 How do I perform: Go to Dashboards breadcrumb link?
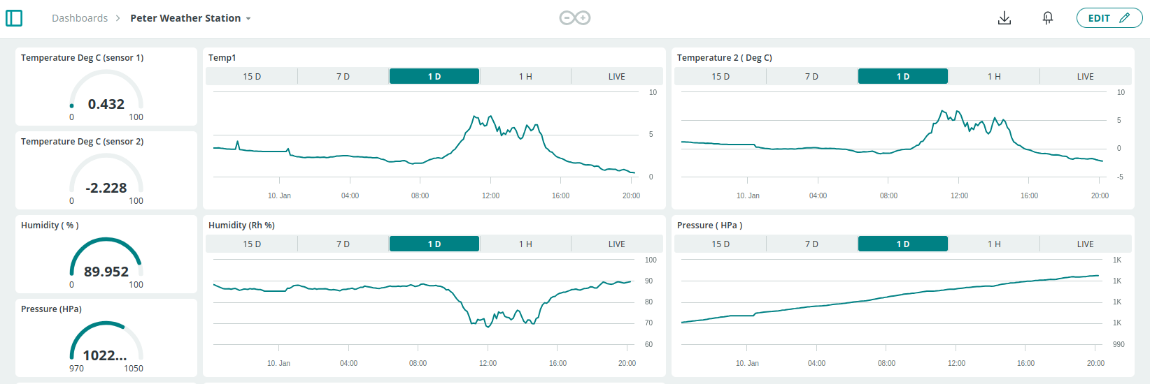(x=80, y=18)
